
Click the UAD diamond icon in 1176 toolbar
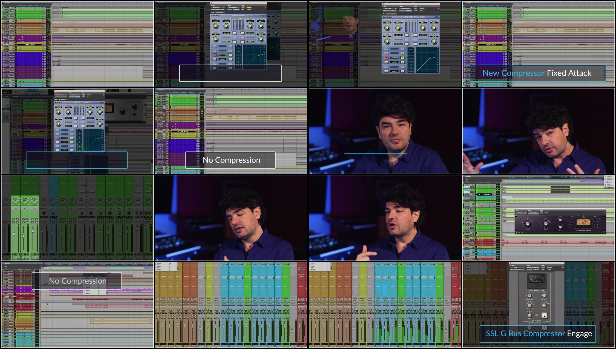(516, 233)
